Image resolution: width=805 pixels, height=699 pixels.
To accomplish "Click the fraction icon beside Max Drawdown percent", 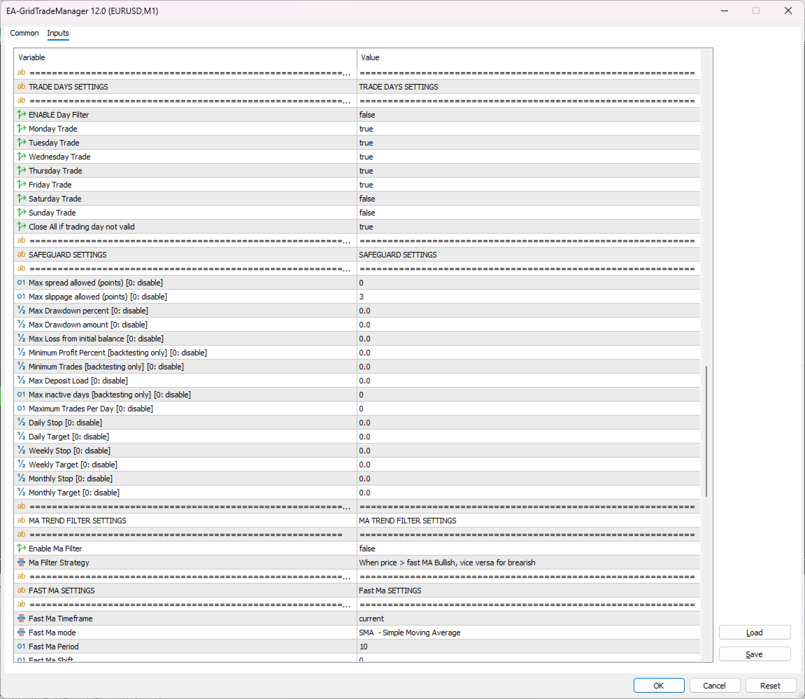I will 21,310.
